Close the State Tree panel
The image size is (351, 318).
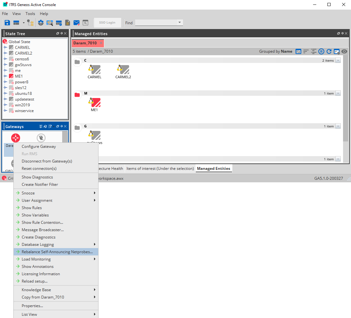65,34
